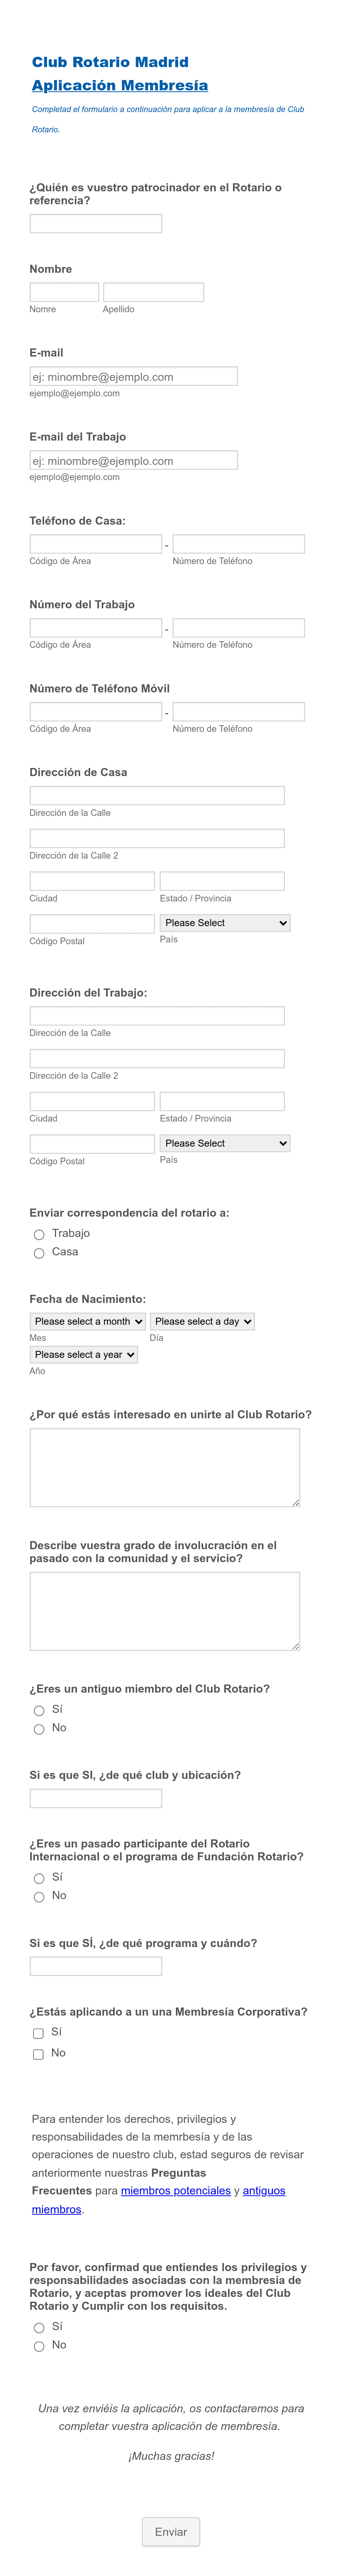343x2576 pixels.
Task: Open the antiguos miembros link
Action: pos(264,2191)
